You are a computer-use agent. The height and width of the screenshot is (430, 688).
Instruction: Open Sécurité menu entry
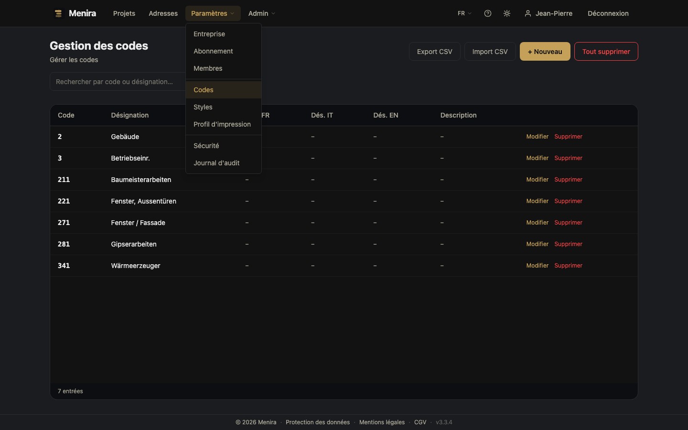click(x=223, y=146)
